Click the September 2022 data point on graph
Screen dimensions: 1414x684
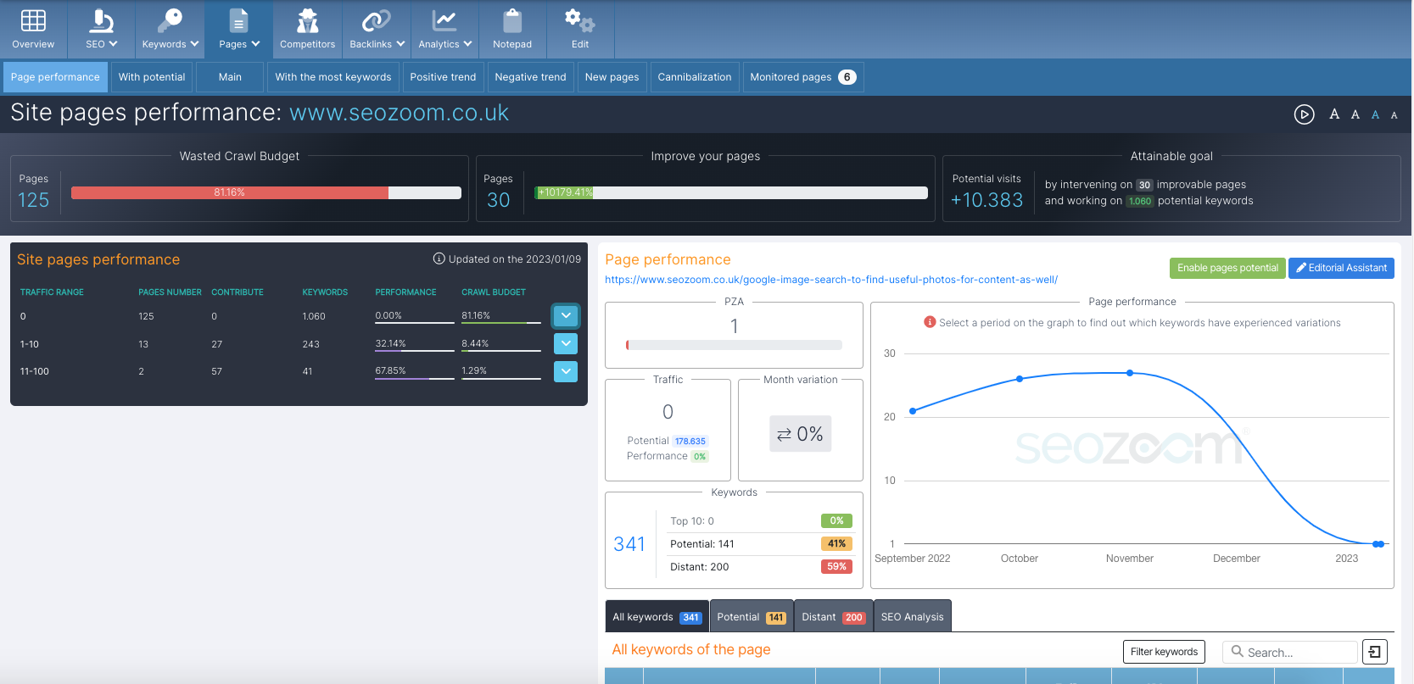click(913, 411)
